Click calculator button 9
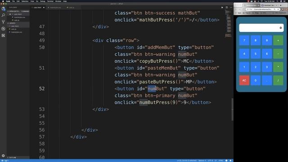The height and width of the screenshot is (162, 288). click(267, 40)
